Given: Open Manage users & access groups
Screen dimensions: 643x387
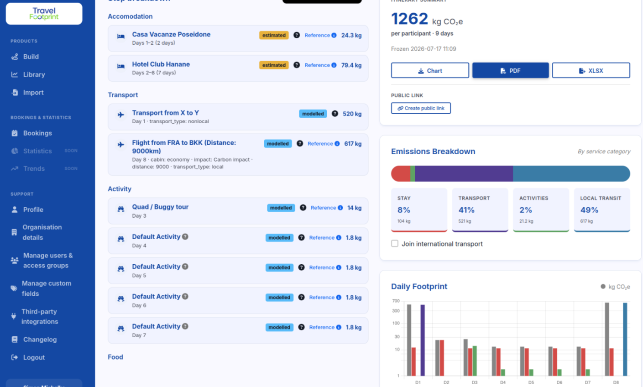Looking at the screenshot, I should [48, 261].
